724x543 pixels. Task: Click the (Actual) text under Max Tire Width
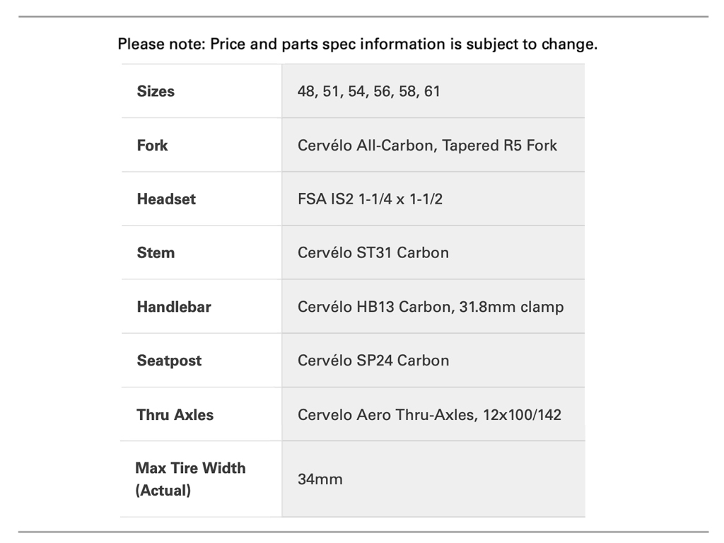pyautogui.click(x=163, y=490)
